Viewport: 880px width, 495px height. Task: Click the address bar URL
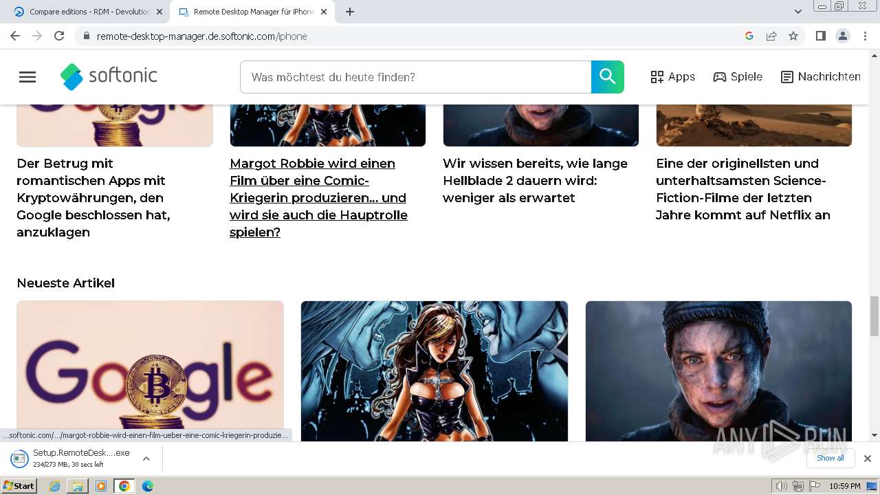pos(201,36)
